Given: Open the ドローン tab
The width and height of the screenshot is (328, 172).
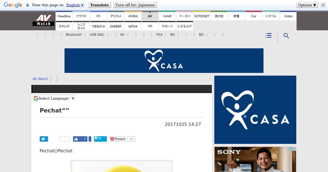Looking at the screenshot, I should (x=167, y=26).
